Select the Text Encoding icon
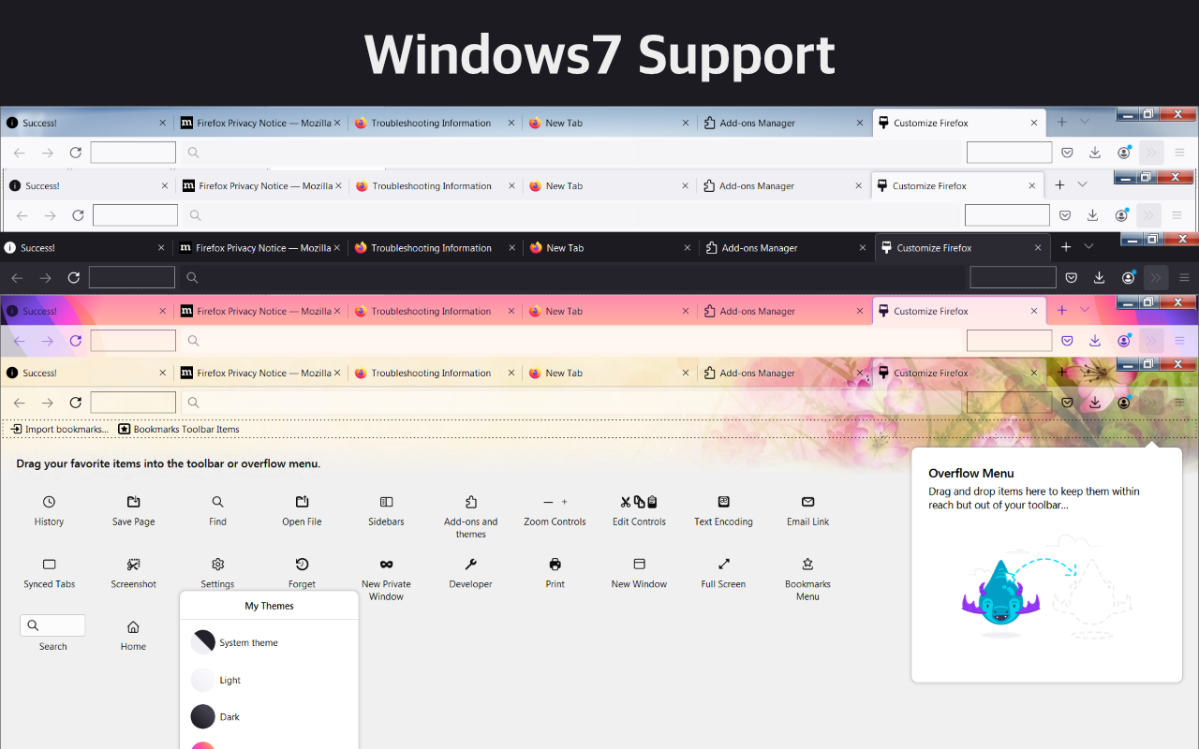Viewport: 1199px width, 749px height. pos(723,502)
